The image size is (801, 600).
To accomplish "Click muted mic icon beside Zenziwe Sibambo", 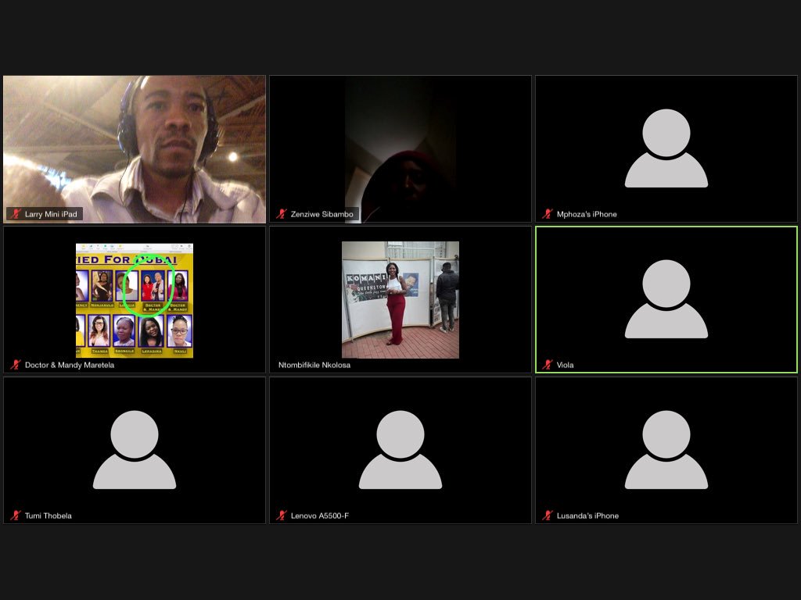I will click(282, 214).
